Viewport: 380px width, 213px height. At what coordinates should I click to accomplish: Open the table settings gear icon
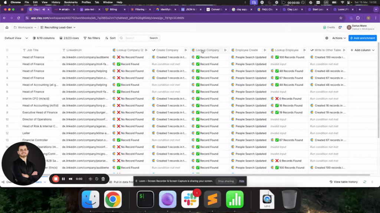point(327,38)
